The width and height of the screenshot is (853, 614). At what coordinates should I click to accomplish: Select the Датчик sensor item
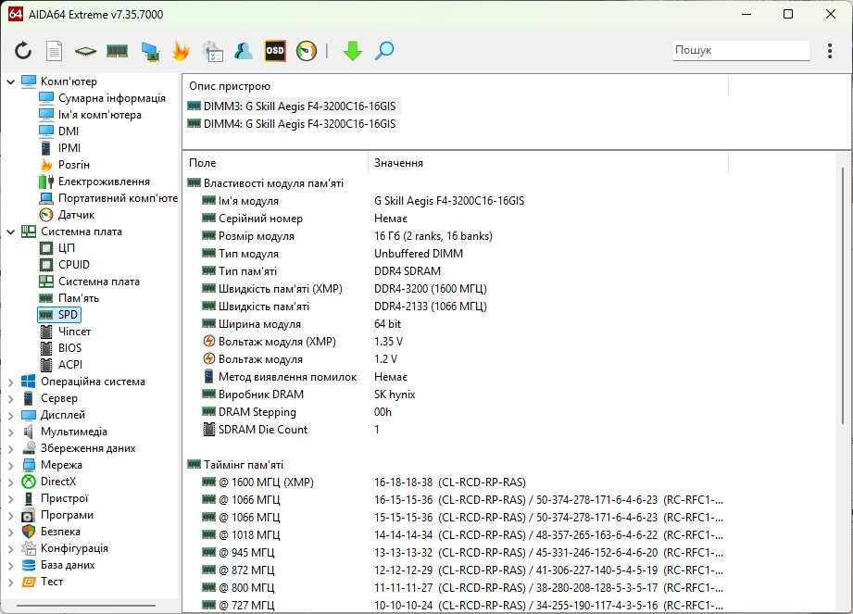click(x=67, y=215)
